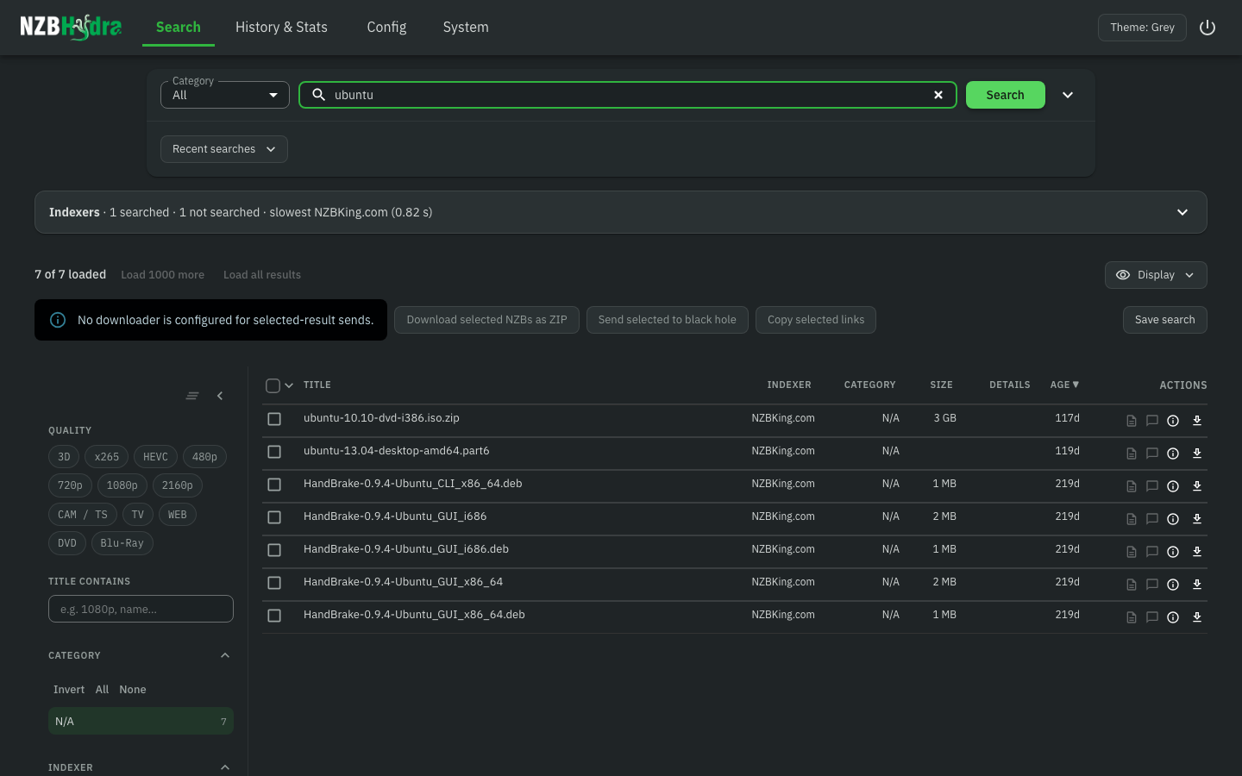Tick the checkbox for ubuntu-13.04-desktop-amd64.part6
The height and width of the screenshot is (776, 1242).
tap(274, 452)
